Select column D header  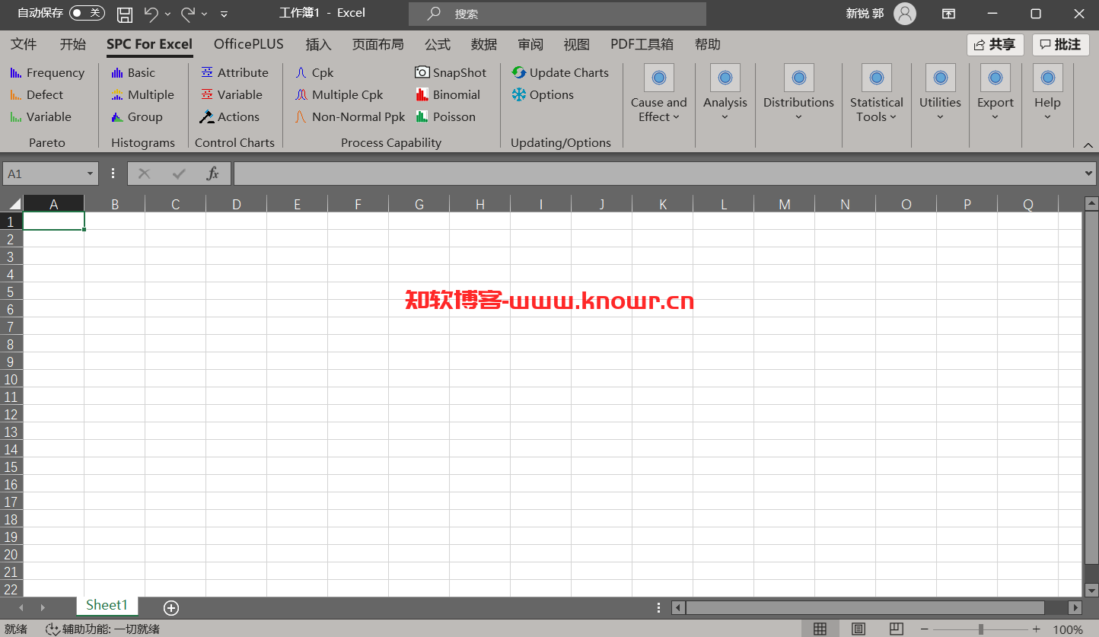pos(237,204)
